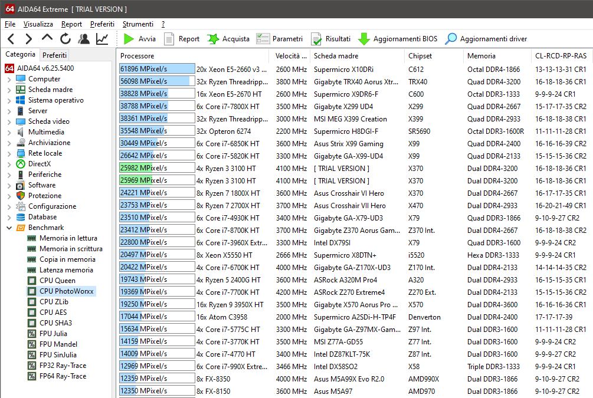Click the Report toolbar button
The height and width of the screenshot is (398, 593).
pyautogui.click(x=182, y=39)
